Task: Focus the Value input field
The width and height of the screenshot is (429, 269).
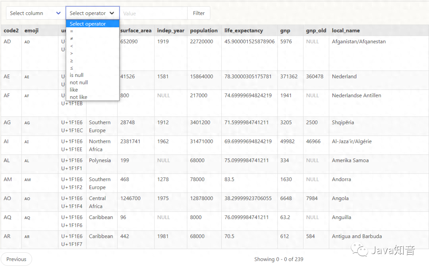Action: pyautogui.click(x=153, y=13)
